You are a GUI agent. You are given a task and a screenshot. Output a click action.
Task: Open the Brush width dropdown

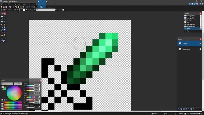(24, 10)
